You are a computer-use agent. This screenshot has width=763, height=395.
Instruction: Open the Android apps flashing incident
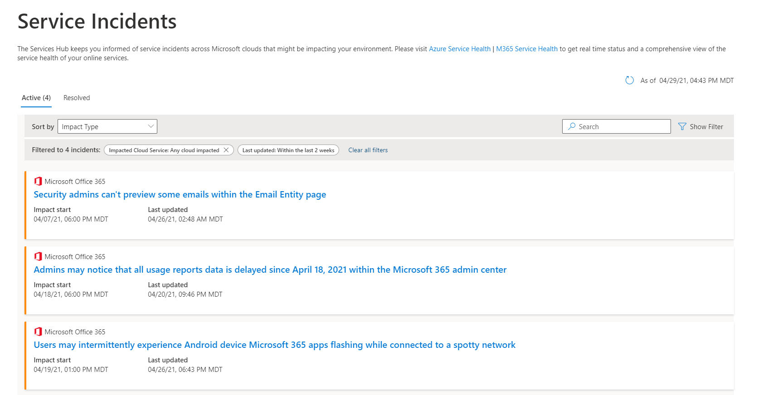274,345
